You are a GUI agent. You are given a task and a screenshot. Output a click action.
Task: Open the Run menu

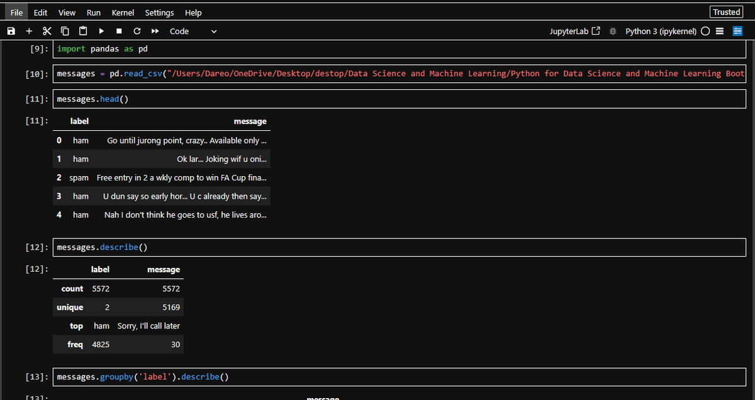94,13
